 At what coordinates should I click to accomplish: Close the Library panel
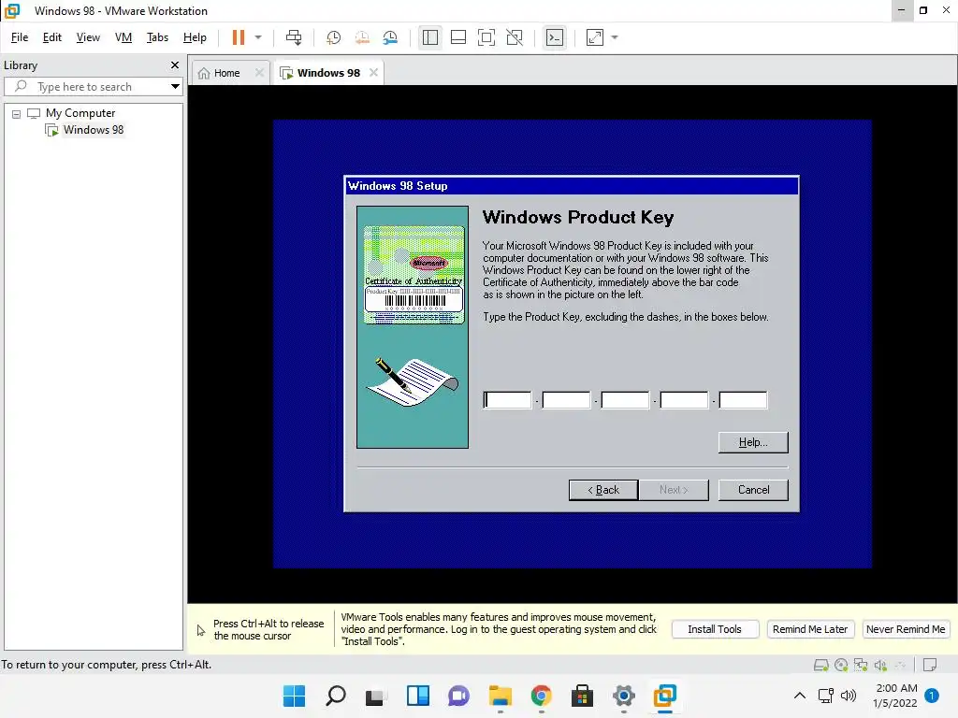coord(175,65)
